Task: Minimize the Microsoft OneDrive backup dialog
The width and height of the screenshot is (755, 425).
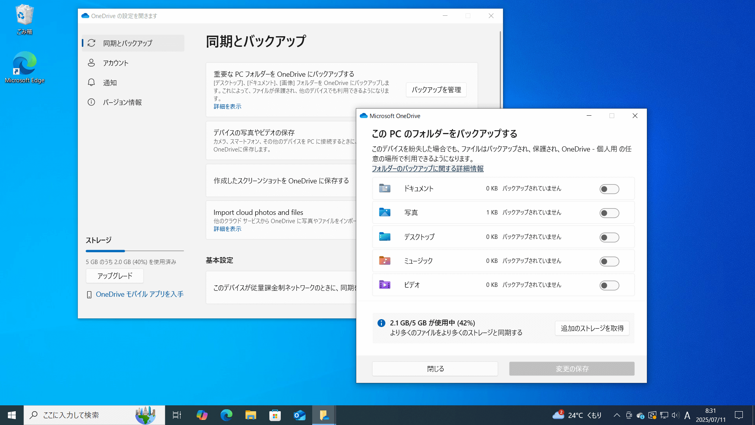Action: click(589, 116)
